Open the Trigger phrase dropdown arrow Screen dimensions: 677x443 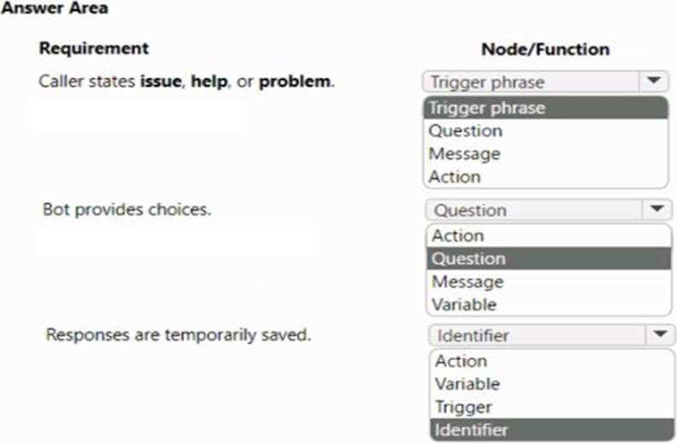click(x=653, y=82)
